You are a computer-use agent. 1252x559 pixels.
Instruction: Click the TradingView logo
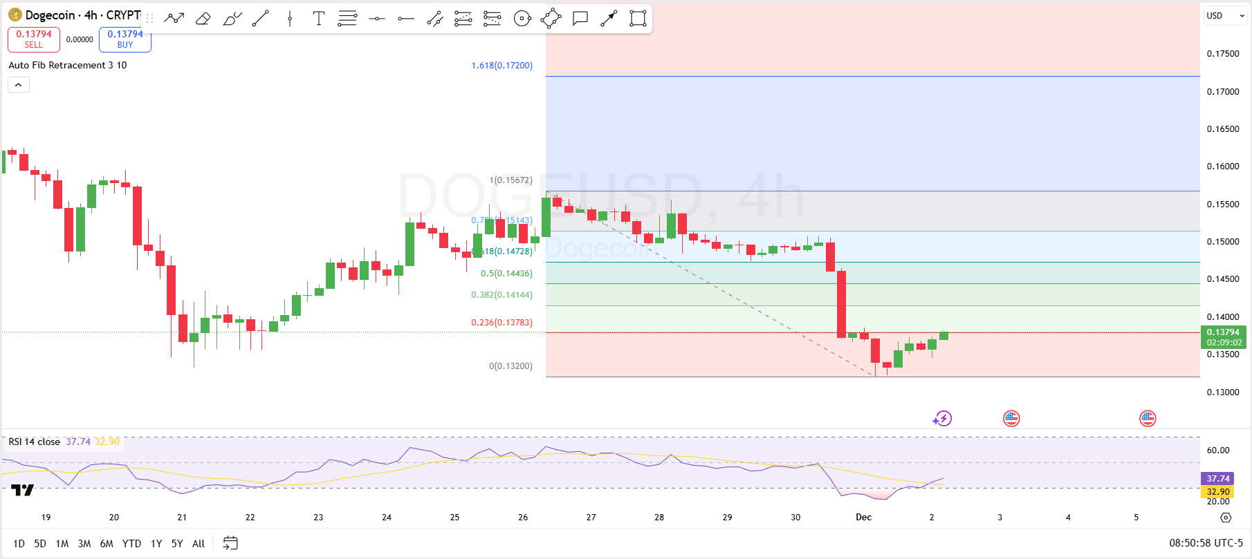click(23, 490)
